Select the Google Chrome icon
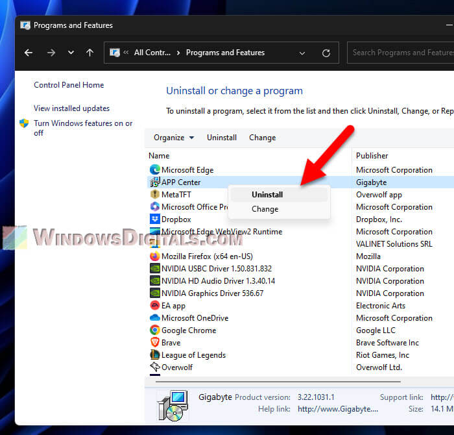 (x=155, y=330)
